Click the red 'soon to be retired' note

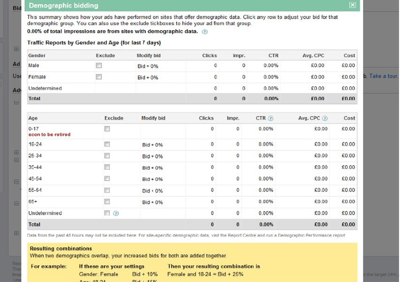point(49,134)
